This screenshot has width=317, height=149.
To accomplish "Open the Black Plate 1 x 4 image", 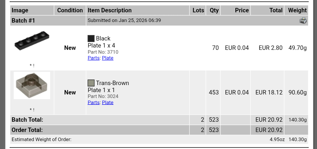I will pyautogui.click(x=32, y=41).
